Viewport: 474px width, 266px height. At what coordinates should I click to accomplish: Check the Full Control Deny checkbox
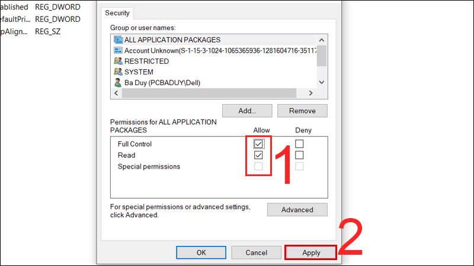click(300, 144)
